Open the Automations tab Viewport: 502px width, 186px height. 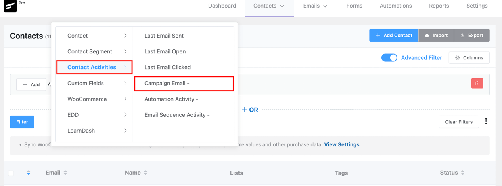(396, 6)
